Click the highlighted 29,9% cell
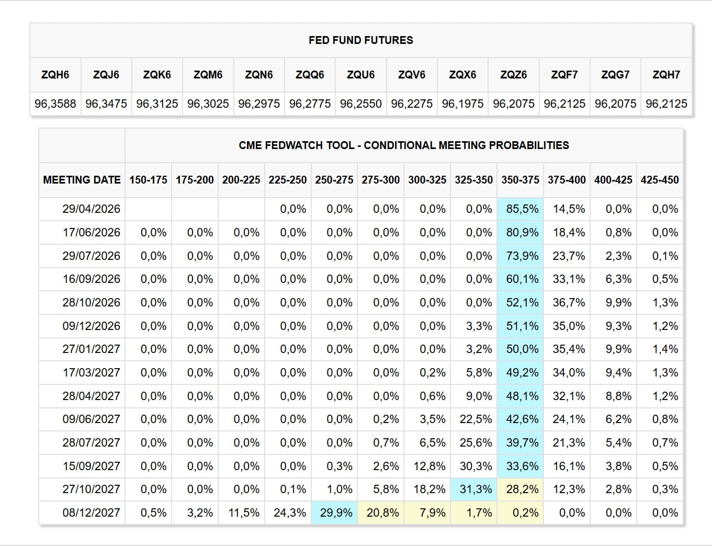The image size is (712, 547). tap(336, 513)
